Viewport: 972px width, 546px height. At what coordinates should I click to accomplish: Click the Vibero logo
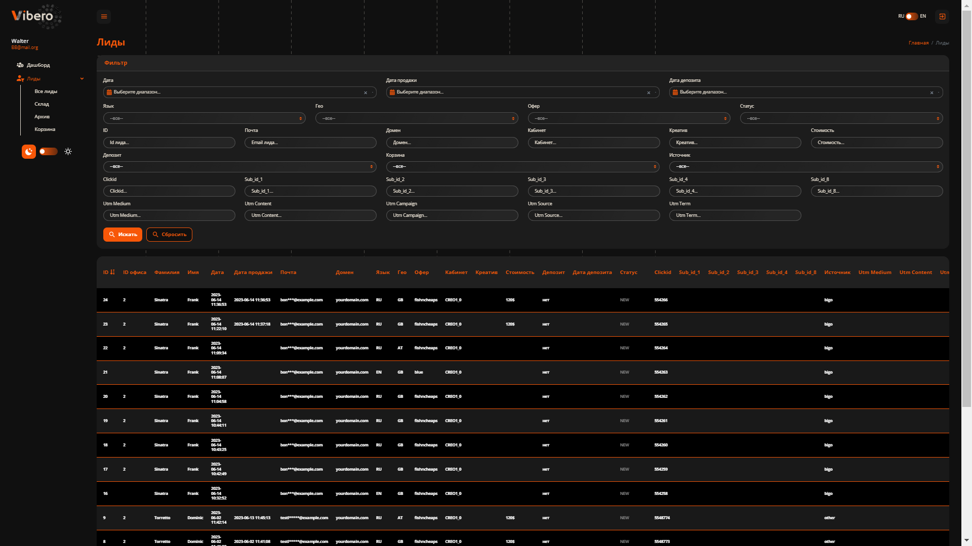36,16
